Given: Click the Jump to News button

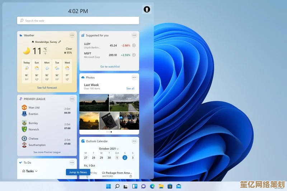Looking at the screenshot, I should pyautogui.click(x=78, y=172).
